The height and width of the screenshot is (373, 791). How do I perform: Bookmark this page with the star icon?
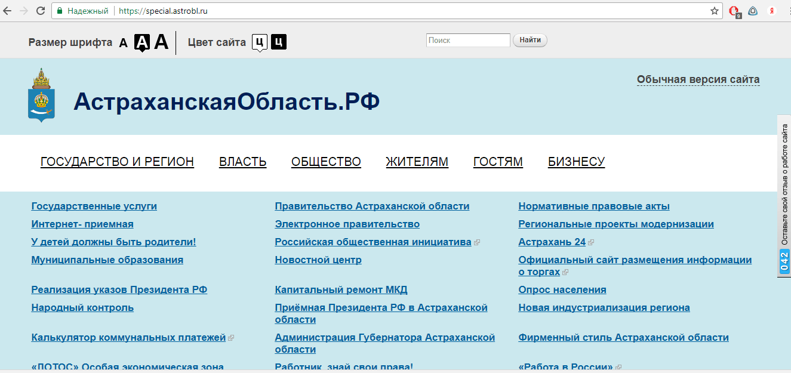[x=714, y=11]
